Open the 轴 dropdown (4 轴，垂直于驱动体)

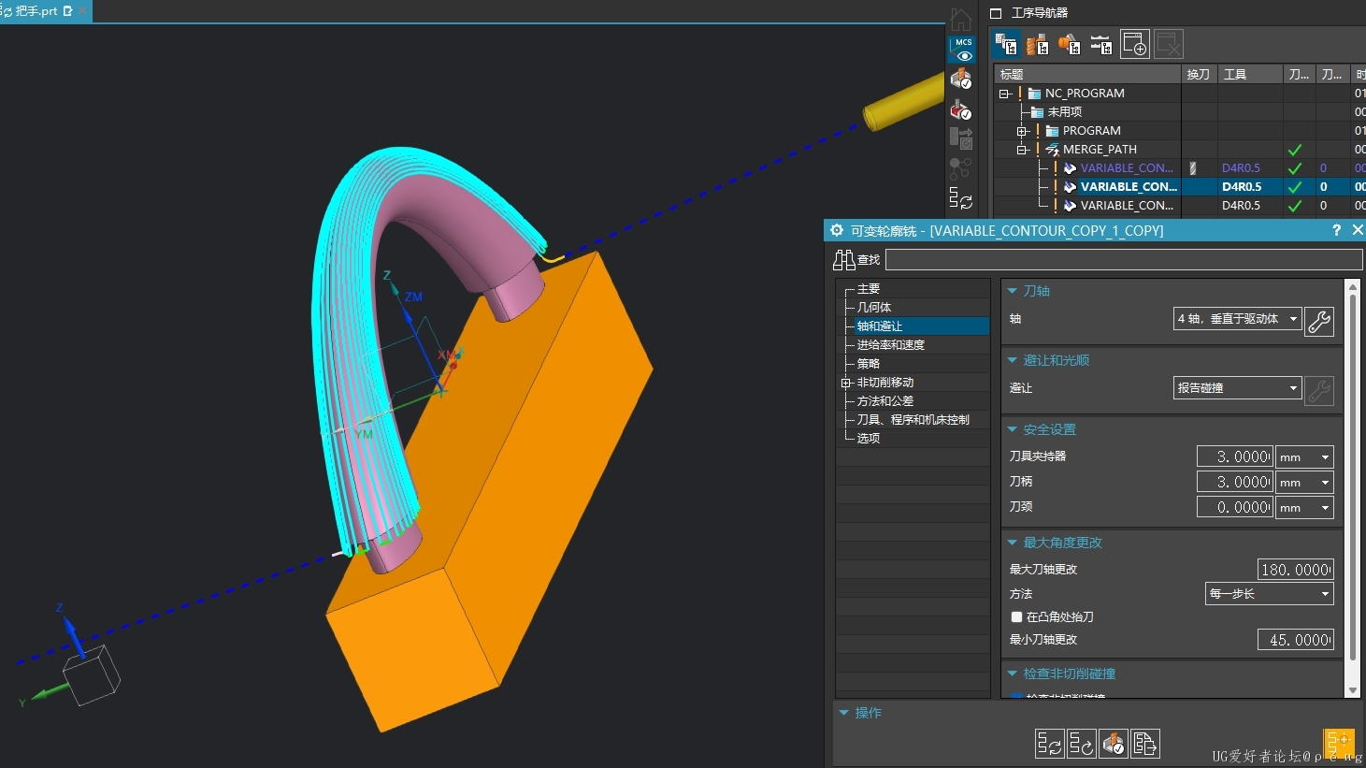point(1237,319)
